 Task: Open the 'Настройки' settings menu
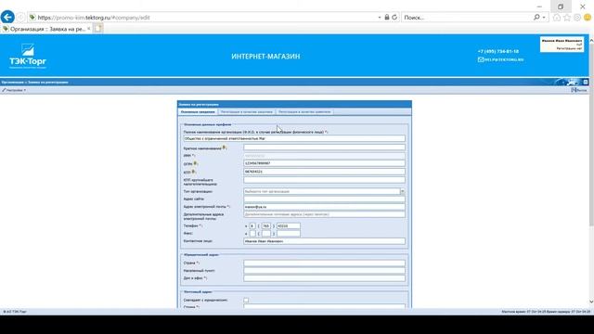point(14,90)
